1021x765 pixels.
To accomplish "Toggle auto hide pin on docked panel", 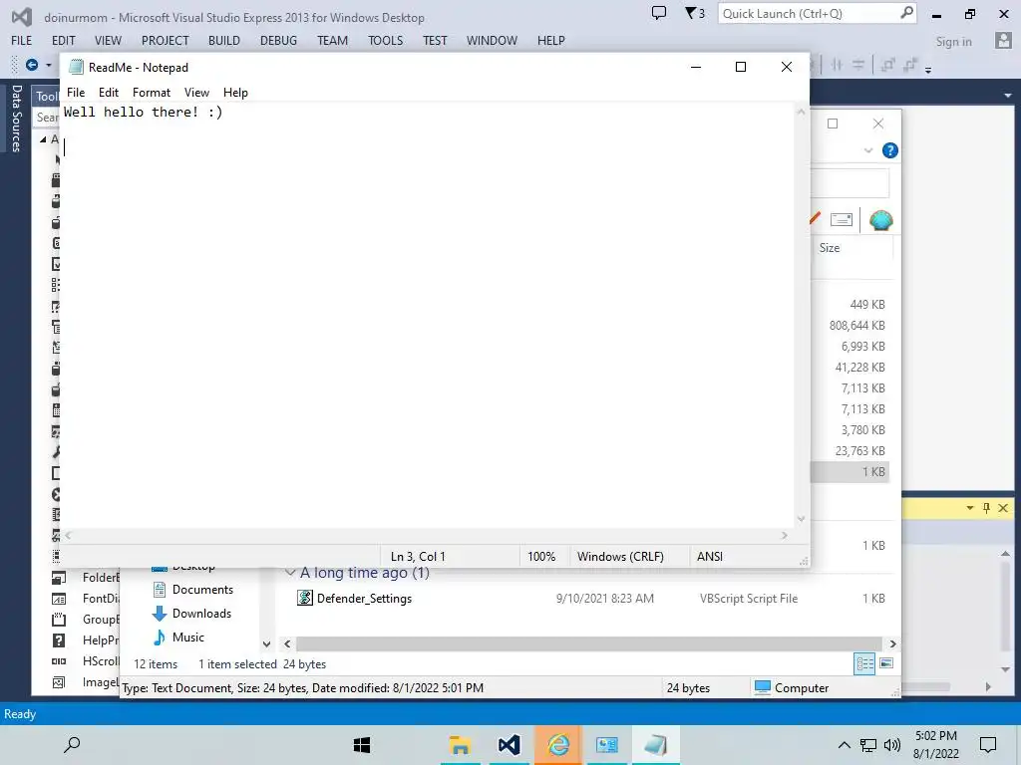I will point(986,508).
